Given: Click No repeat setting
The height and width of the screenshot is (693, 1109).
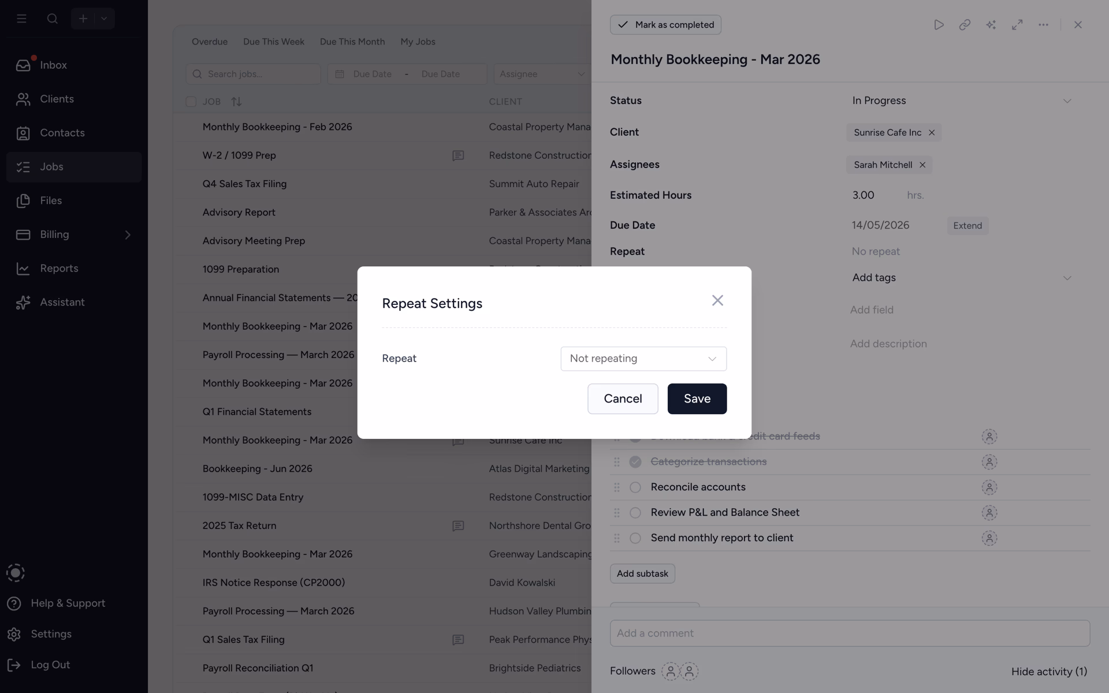Looking at the screenshot, I should pyautogui.click(x=876, y=252).
